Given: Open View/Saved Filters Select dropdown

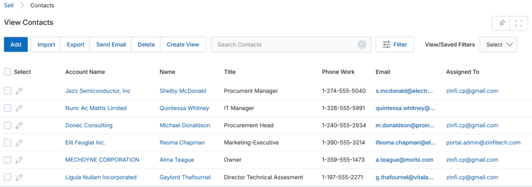Looking at the screenshot, I should tap(498, 45).
